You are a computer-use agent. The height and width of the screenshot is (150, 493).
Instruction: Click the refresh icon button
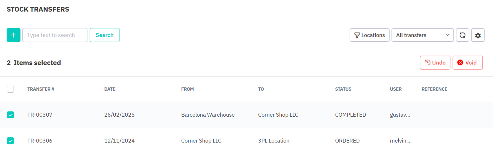coord(462,35)
